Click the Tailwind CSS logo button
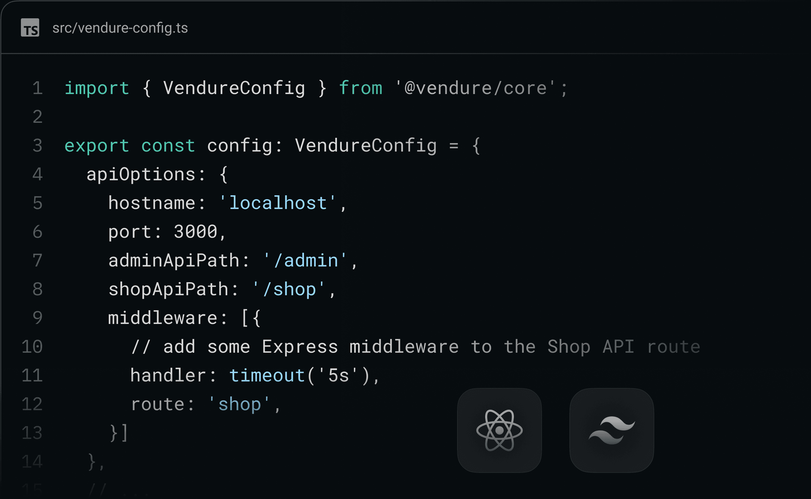The width and height of the screenshot is (811, 499). [612, 430]
